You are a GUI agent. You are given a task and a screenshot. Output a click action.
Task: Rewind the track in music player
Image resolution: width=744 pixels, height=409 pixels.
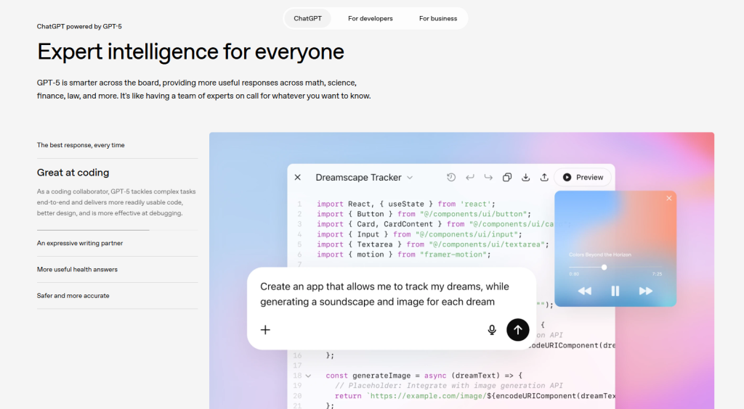coord(585,291)
